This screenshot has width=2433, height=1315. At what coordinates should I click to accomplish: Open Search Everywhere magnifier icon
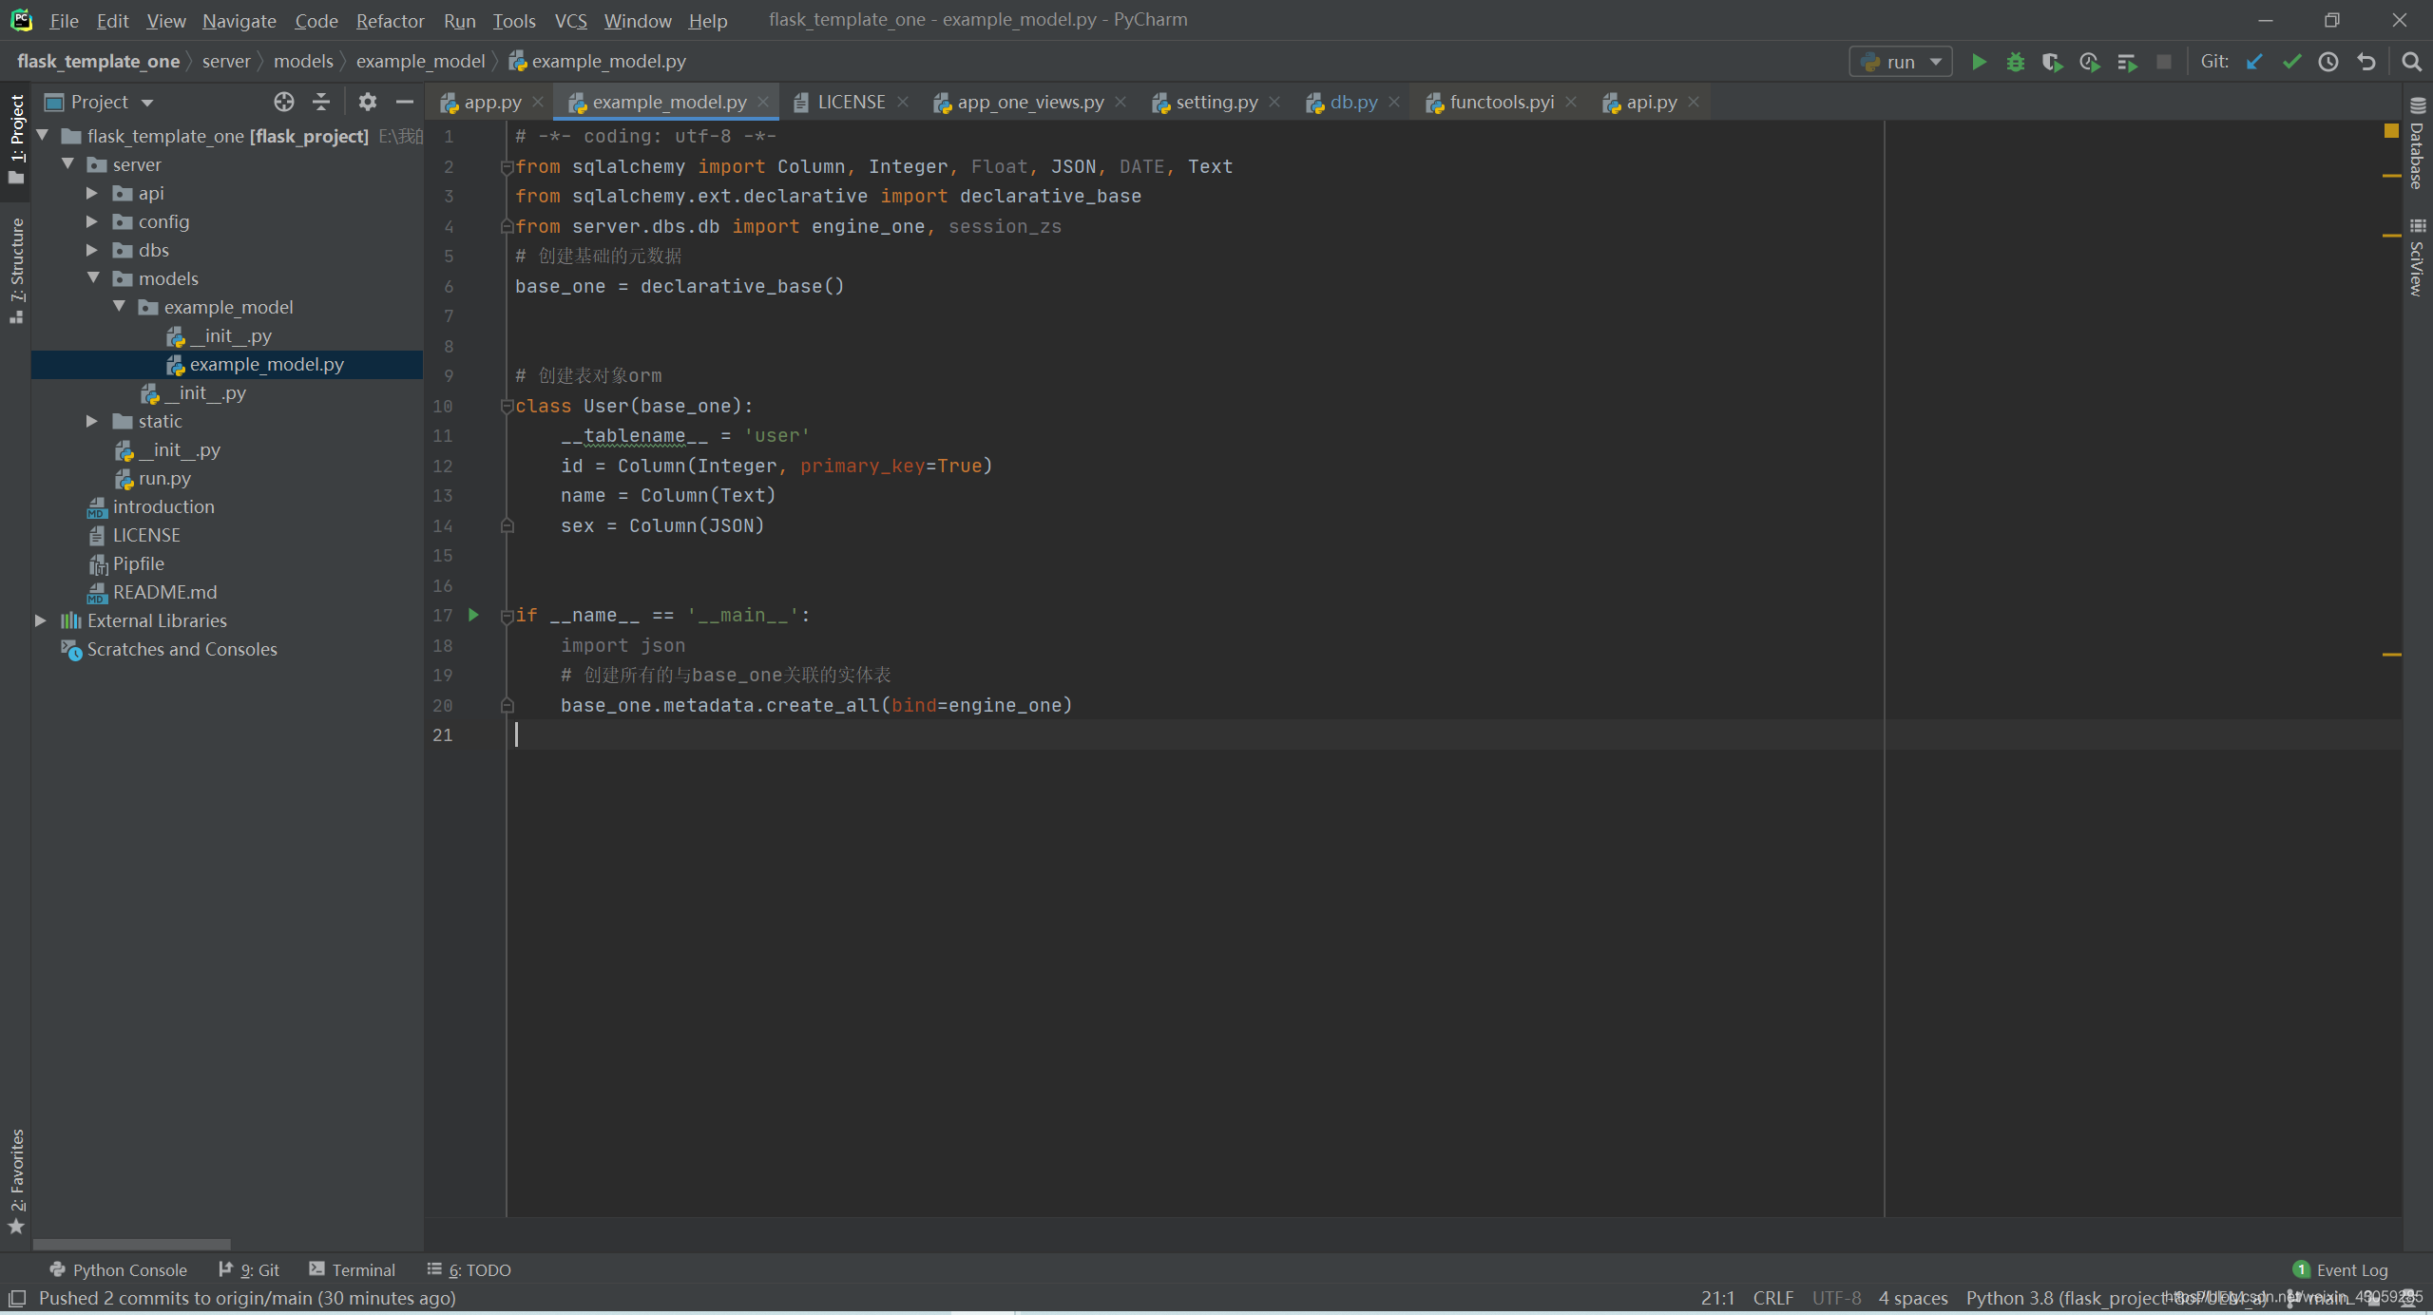point(2411,62)
